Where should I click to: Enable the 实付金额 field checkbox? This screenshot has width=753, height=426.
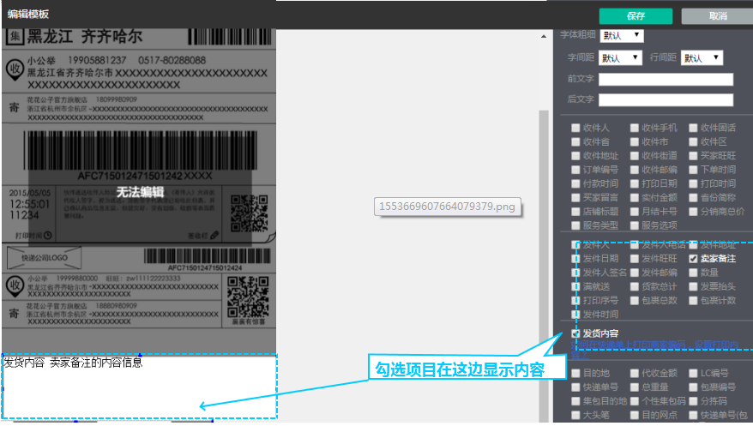point(635,198)
